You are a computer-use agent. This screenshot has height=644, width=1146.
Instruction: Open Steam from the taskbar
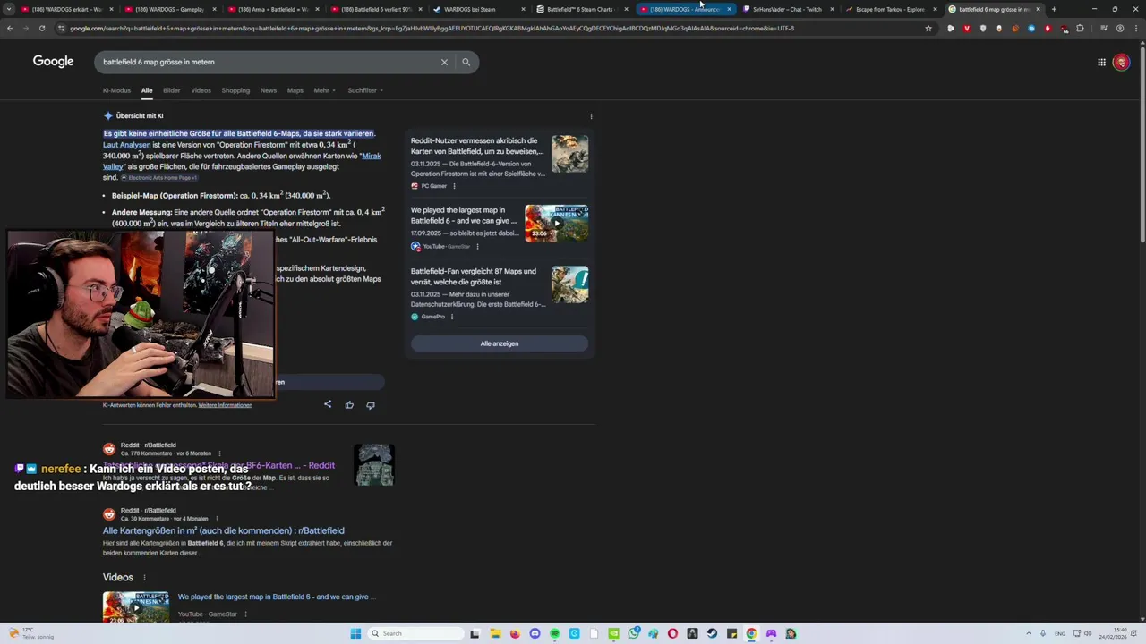712,633
